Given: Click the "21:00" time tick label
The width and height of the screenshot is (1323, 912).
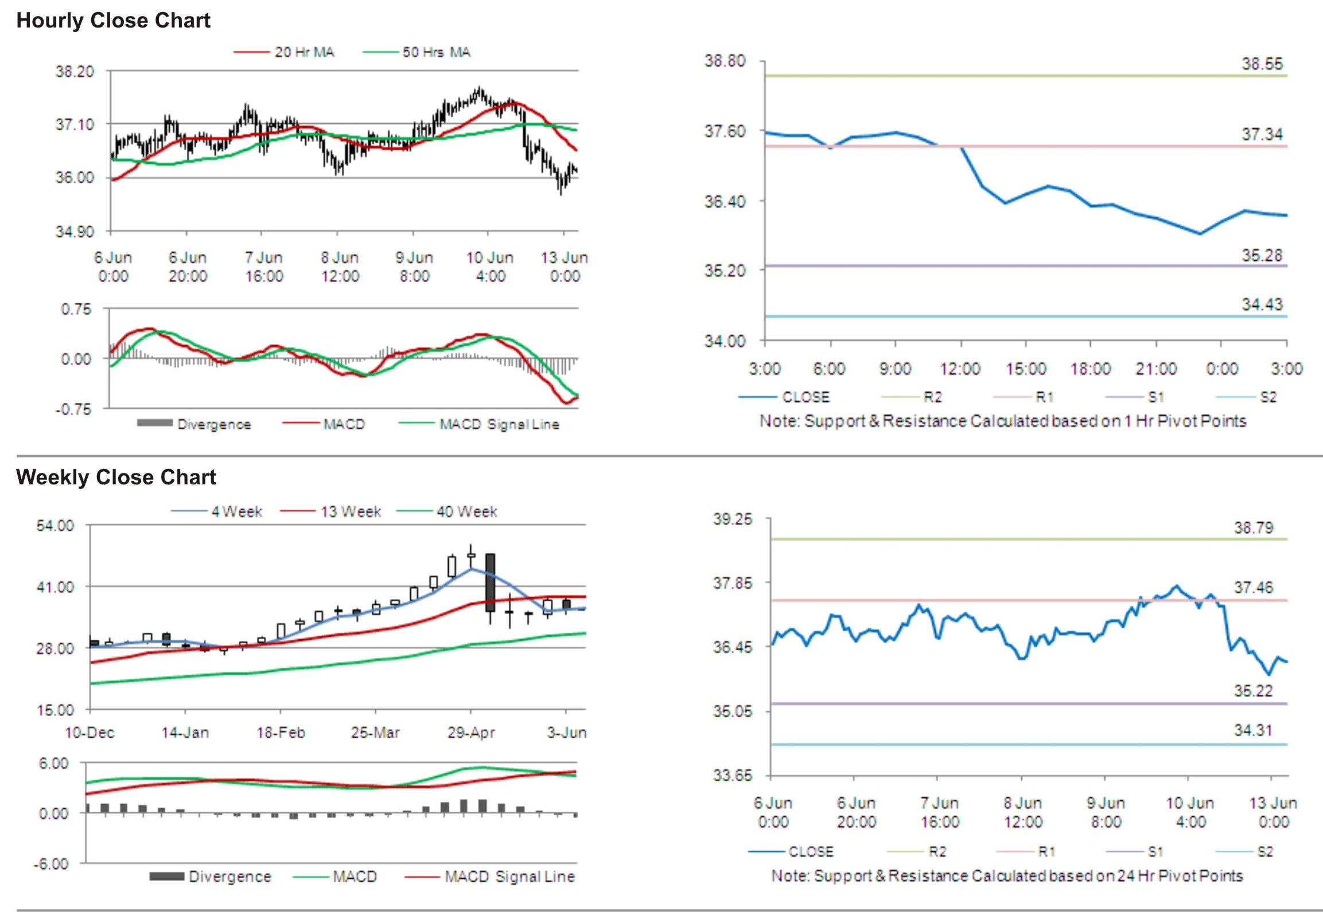Looking at the screenshot, I should (x=1156, y=369).
